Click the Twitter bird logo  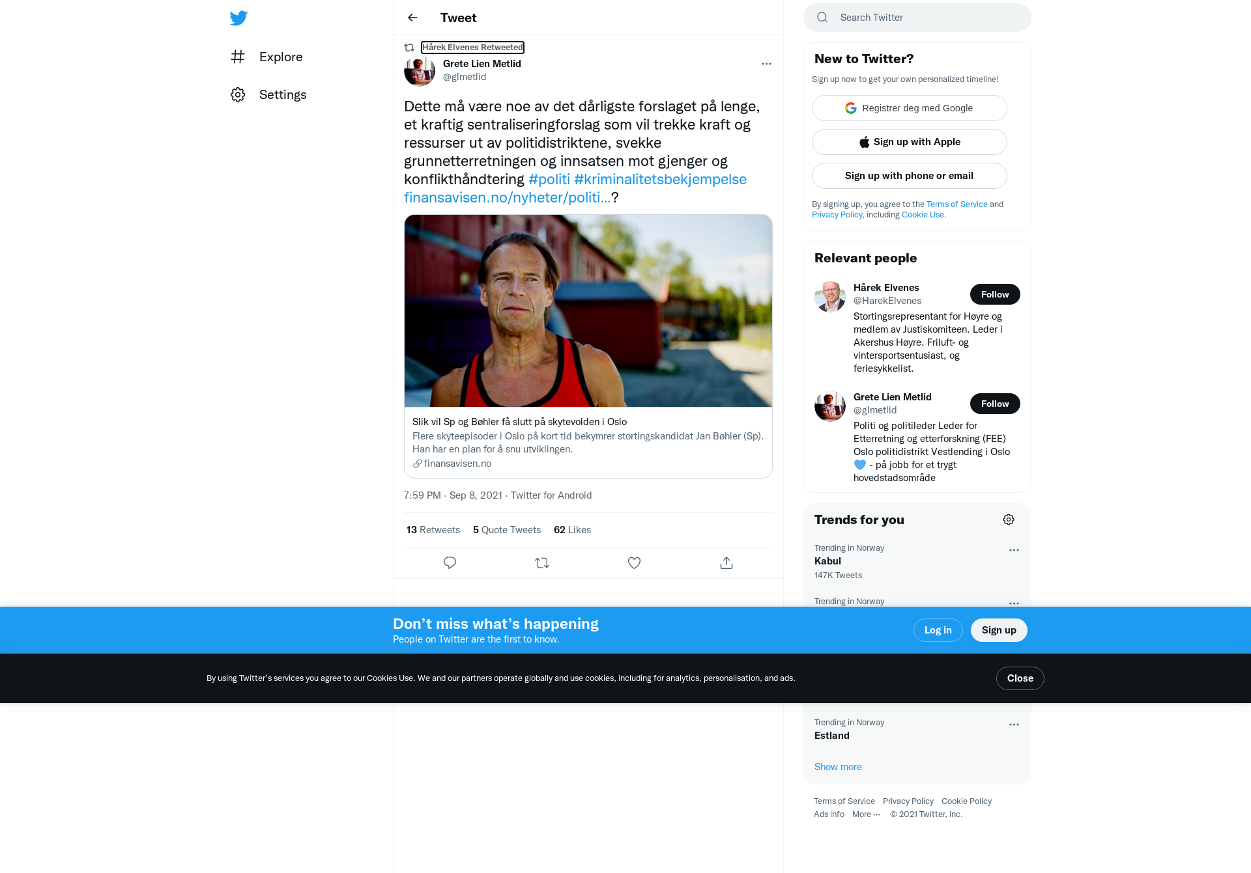pyautogui.click(x=238, y=18)
